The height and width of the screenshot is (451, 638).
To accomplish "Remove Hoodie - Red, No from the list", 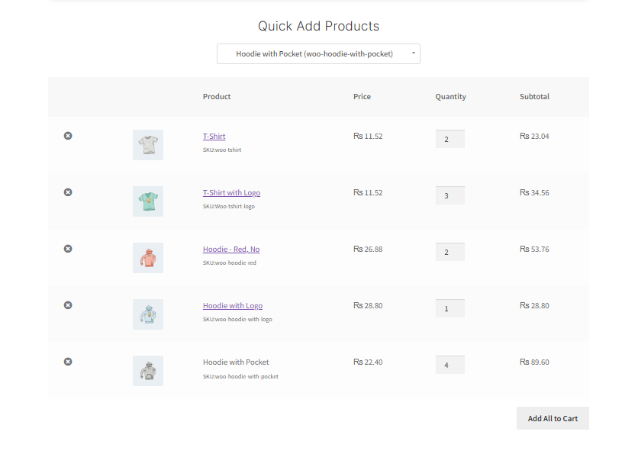I will pos(68,248).
